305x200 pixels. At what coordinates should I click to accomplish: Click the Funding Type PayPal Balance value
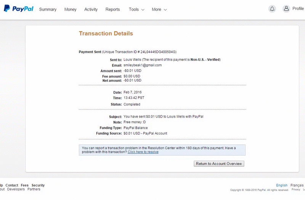pos(136,128)
